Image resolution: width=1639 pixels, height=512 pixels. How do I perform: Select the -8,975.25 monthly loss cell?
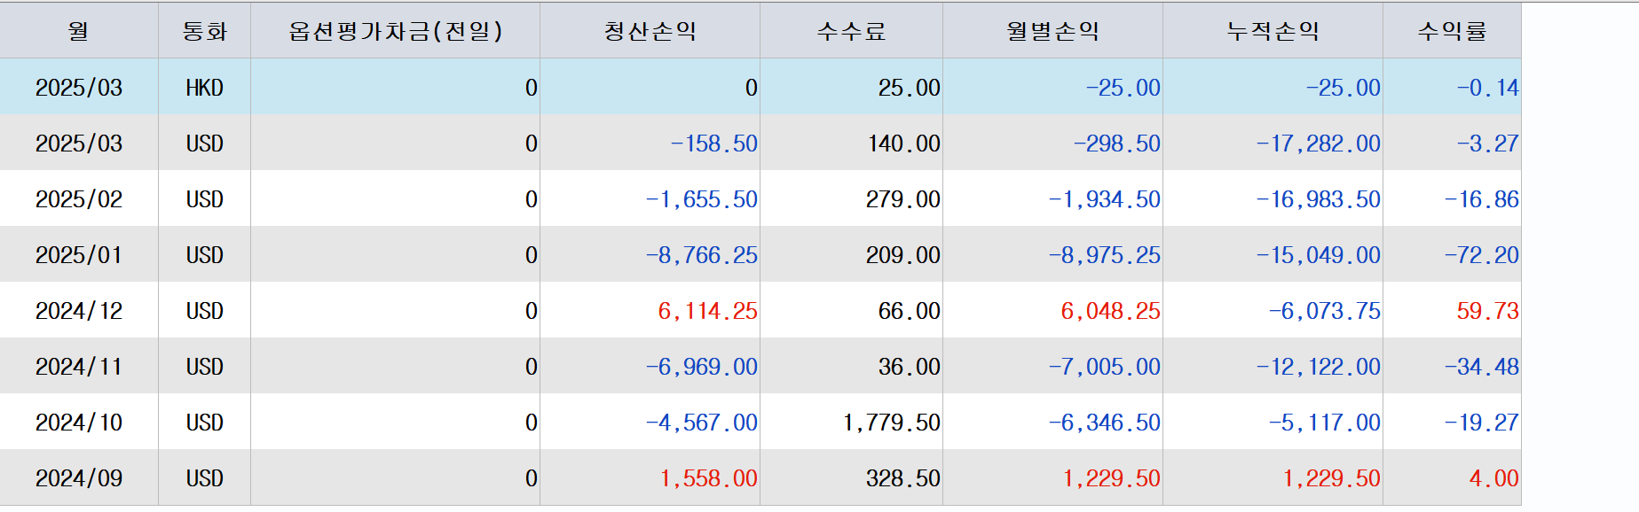[x=1052, y=254]
